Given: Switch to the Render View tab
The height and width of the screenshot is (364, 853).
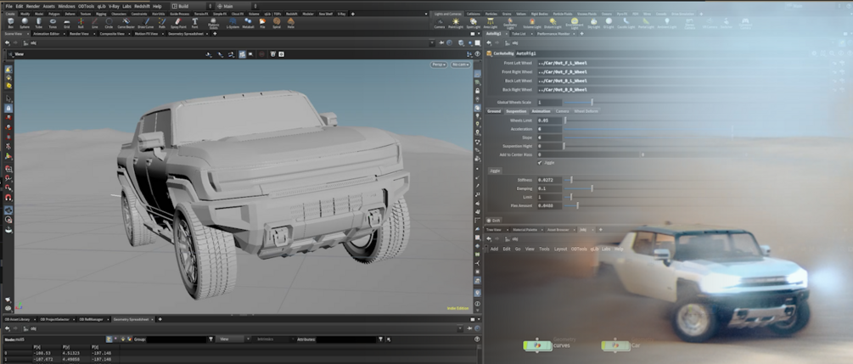Looking at the screenshot, I should (x=79, y=34).
